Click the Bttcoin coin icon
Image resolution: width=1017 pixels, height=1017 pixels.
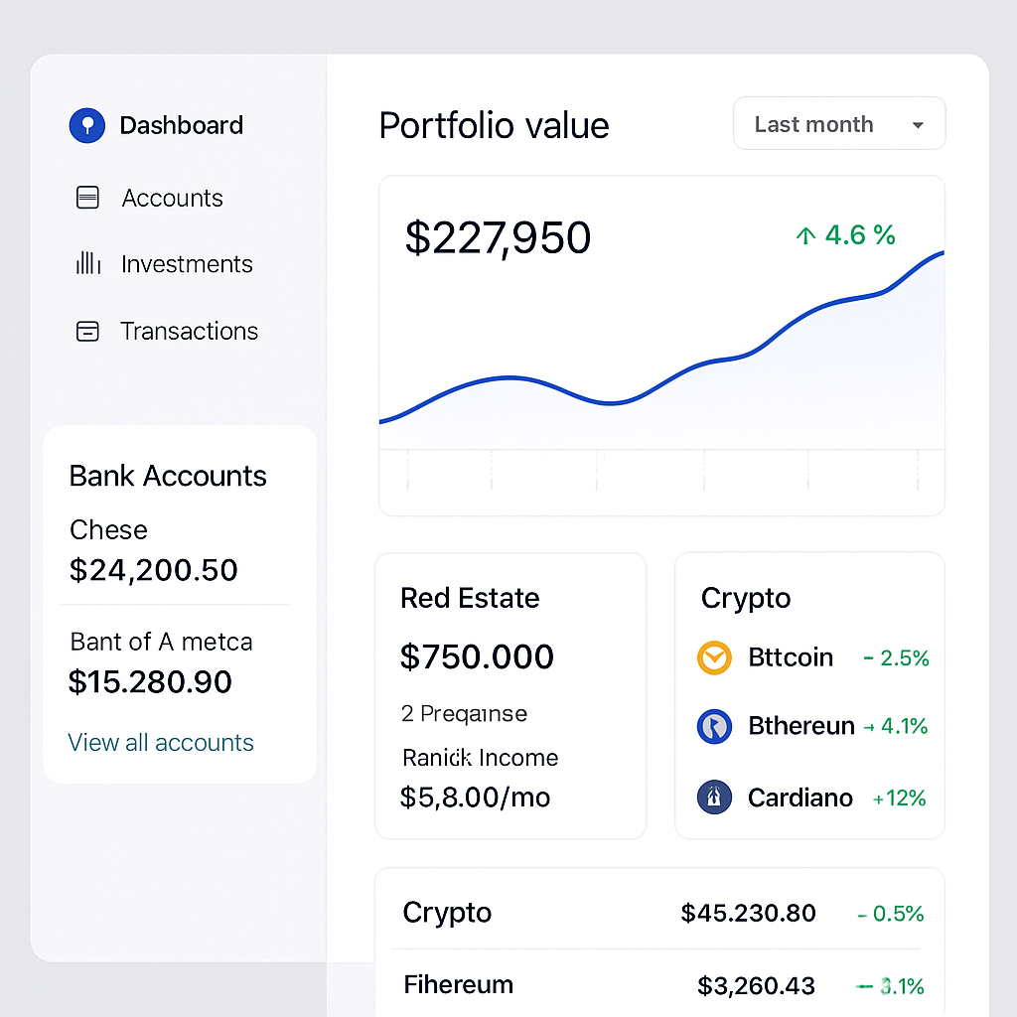coord(714,657)
